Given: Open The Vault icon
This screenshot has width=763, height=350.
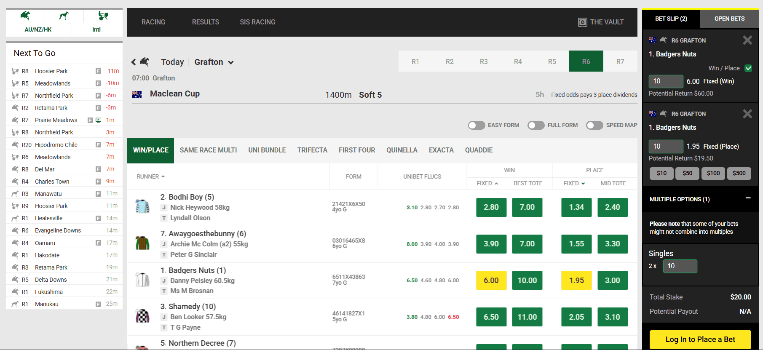Looking at the screenshot, I should coord(582,22).
